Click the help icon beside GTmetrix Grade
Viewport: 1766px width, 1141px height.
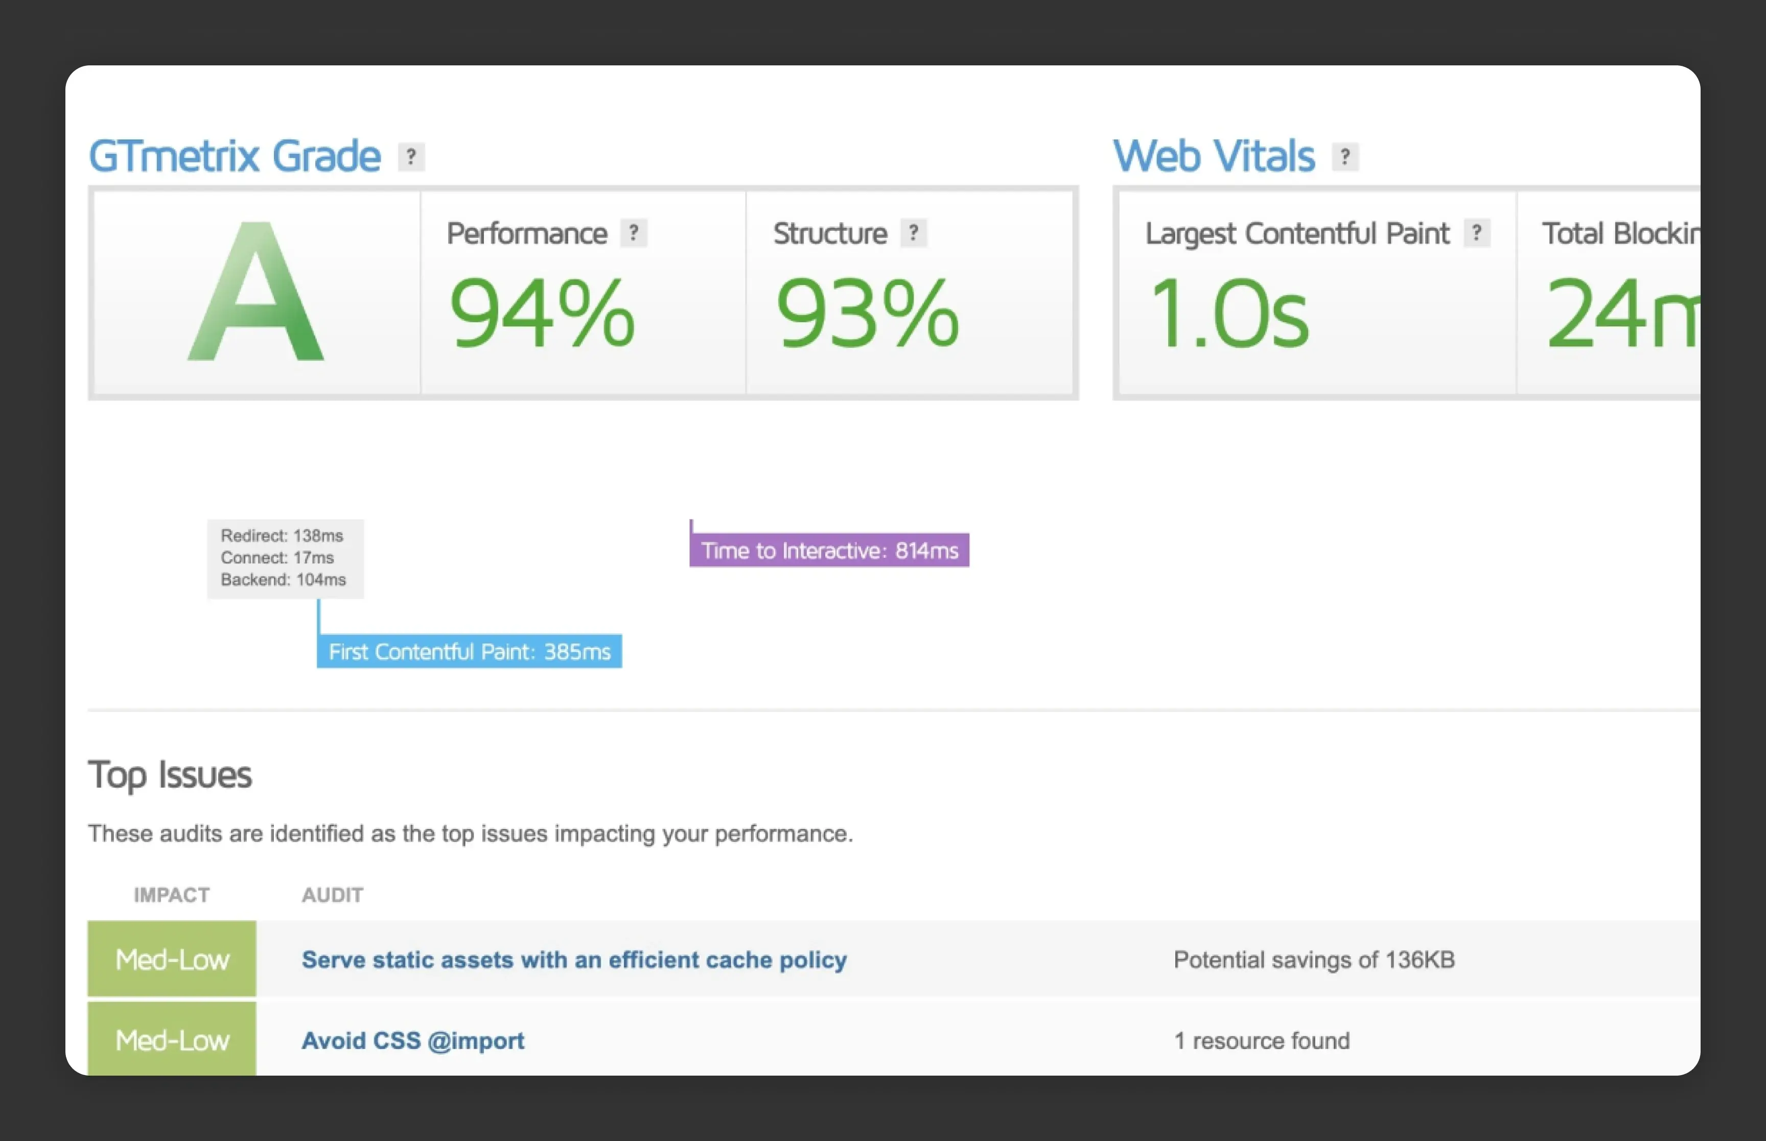coord(411,156)
